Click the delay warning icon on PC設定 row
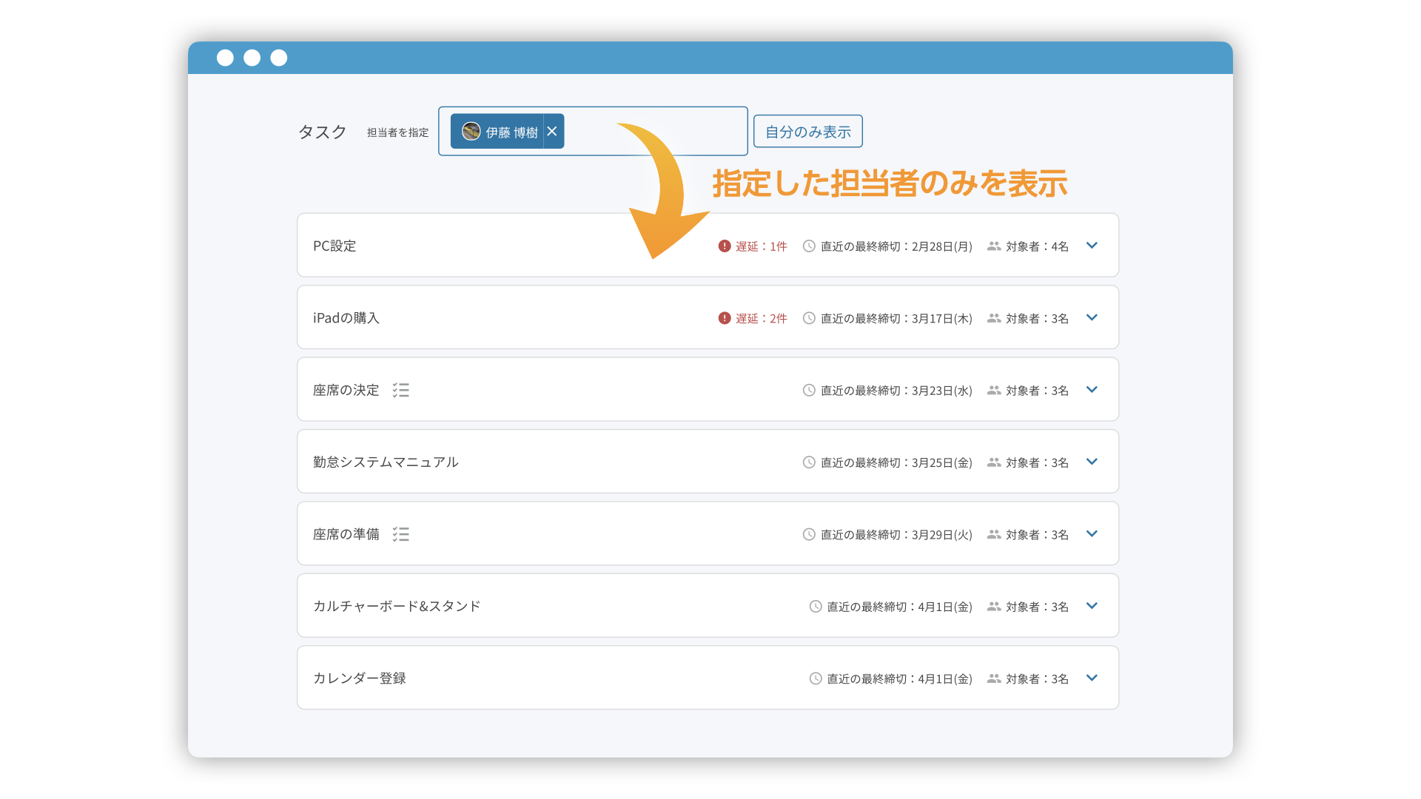Viewport: 1421px width, 799px height. [x=724, y=246]
